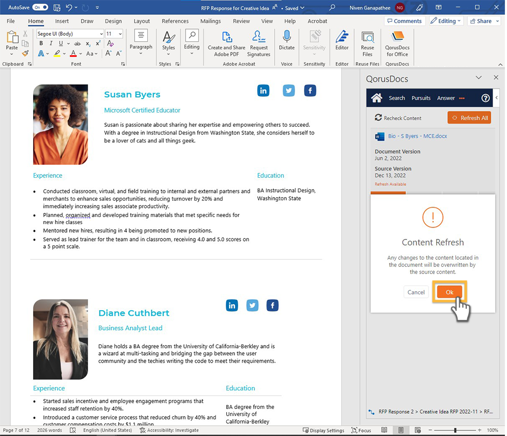The height and width of the screenshot is (436, 507).
Task: Click the Text Effects icon
Action: pyautogui.click(x=41, y=53)
